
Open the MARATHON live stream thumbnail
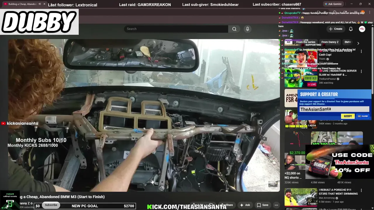tap(301, 78)
